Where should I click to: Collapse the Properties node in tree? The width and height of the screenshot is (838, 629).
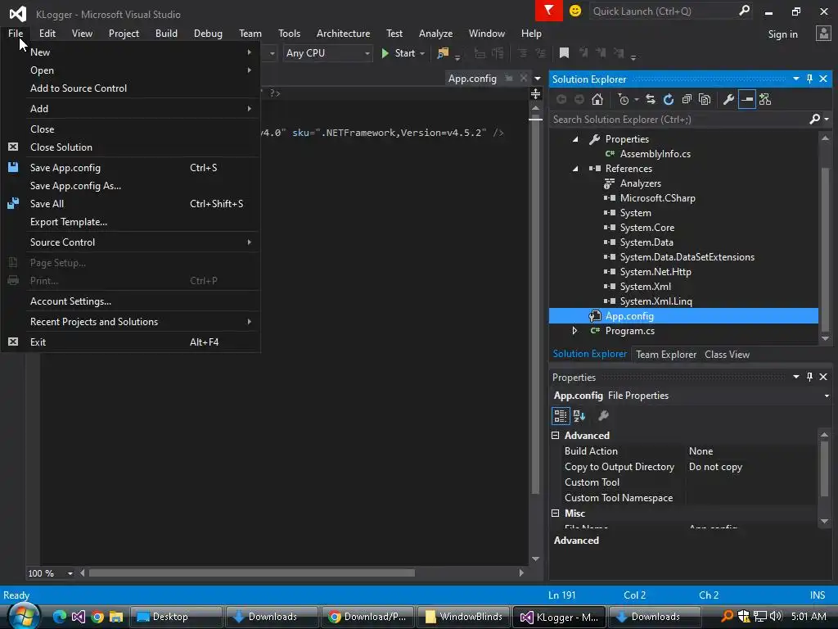575,139
